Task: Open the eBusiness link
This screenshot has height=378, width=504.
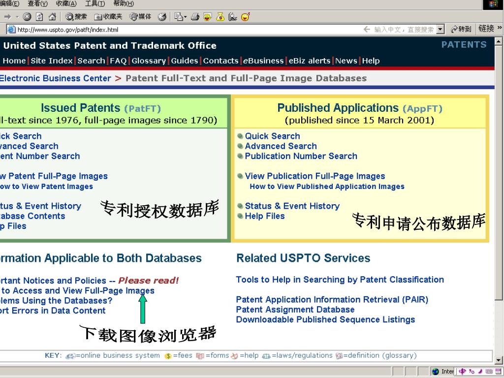Action: pyautogui.click(x=264, y=61)
